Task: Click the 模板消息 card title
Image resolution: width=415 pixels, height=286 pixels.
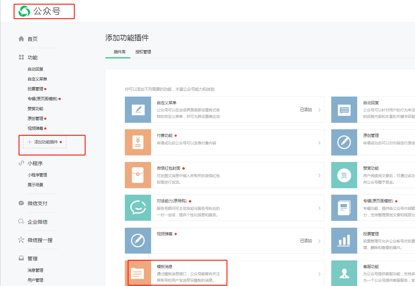Action: tap(165, 267)
